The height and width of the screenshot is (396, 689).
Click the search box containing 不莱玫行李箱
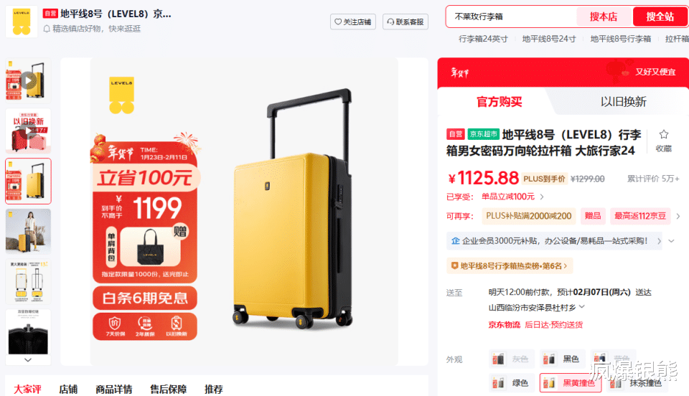pos(512,16)
